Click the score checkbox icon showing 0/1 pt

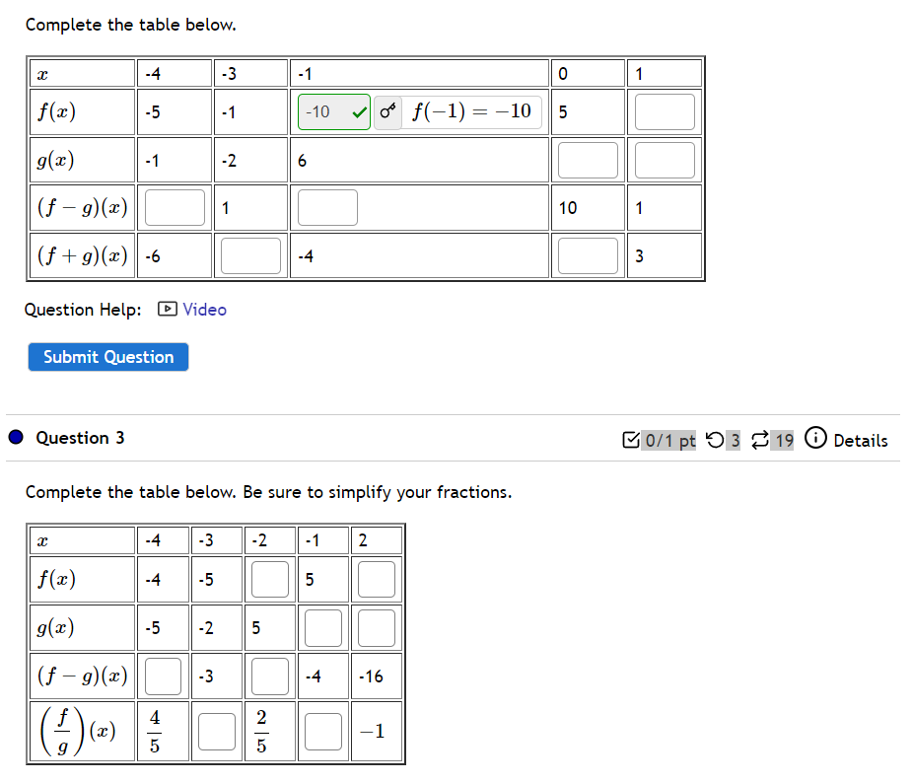[x=631, y=440]
